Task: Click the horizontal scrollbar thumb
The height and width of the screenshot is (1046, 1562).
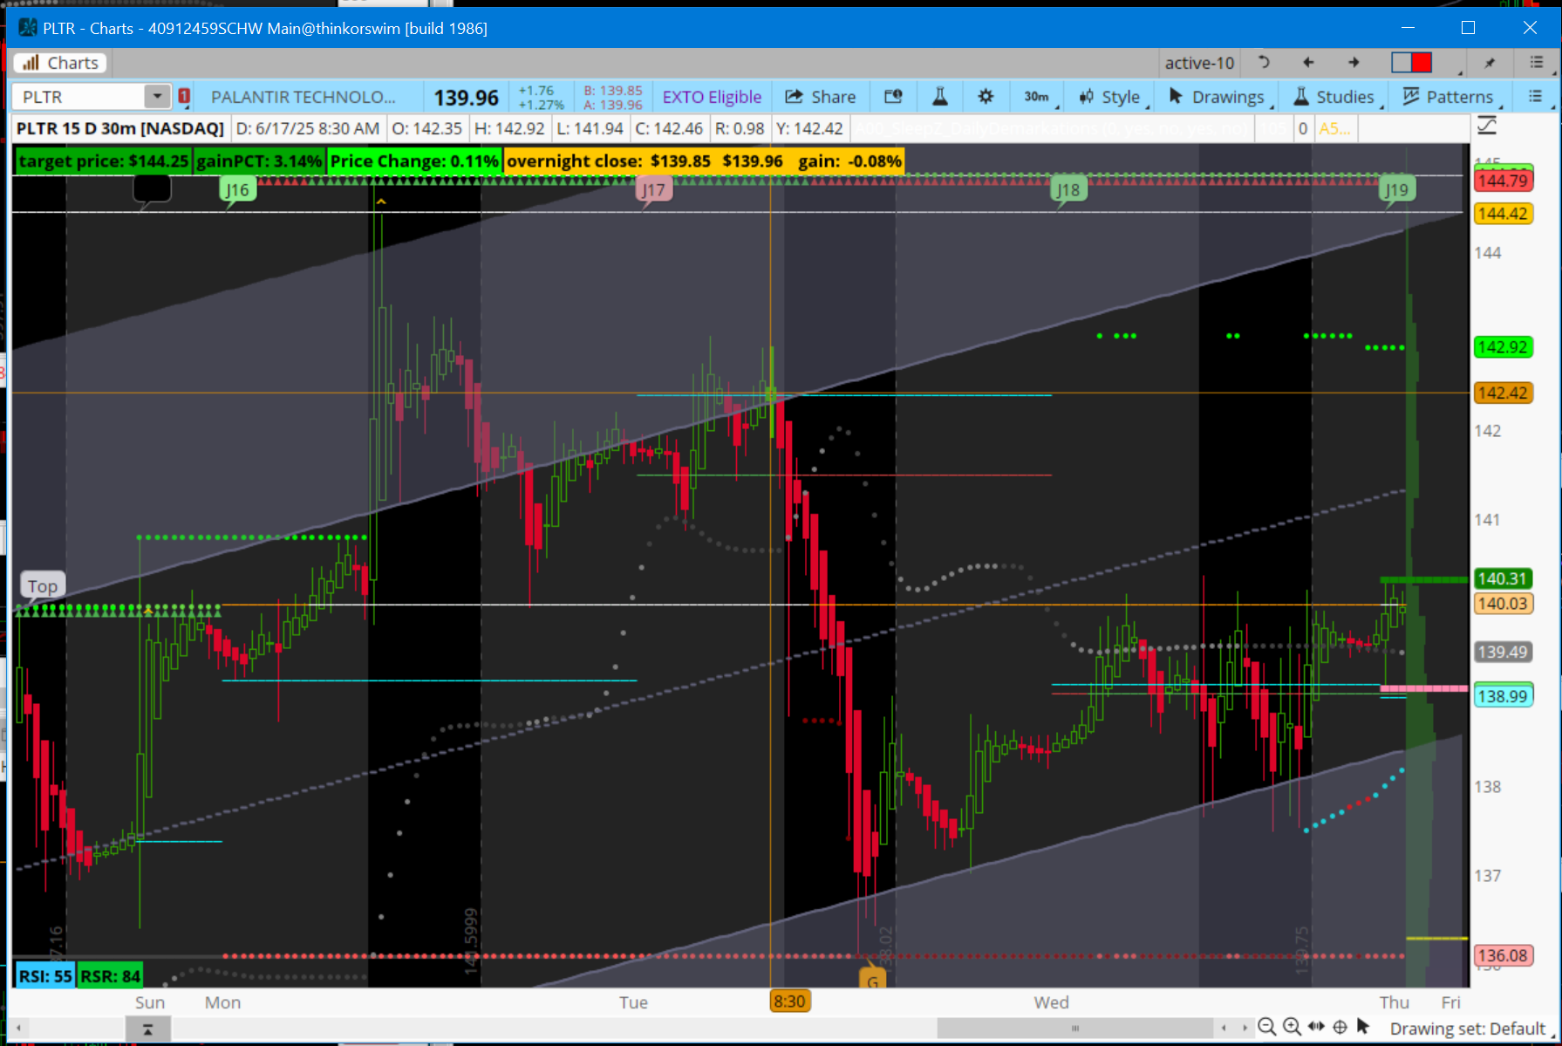Action: click(x=1074, y=1028)
